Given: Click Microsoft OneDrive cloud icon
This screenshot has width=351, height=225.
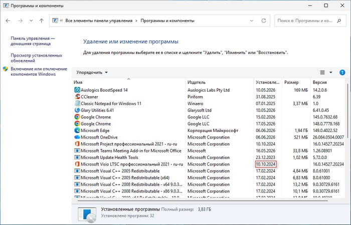Looking at the screenshot, I should (x=77, y=137).
